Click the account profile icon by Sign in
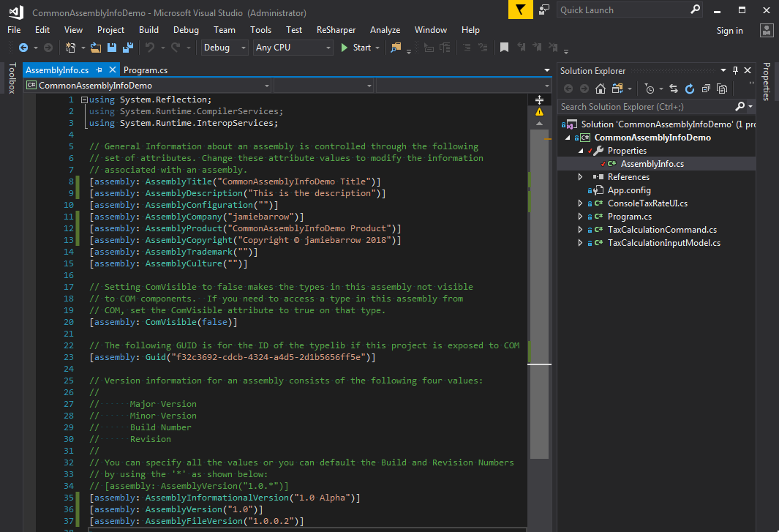This screenshot has width=779, height=532. [767, 30]
